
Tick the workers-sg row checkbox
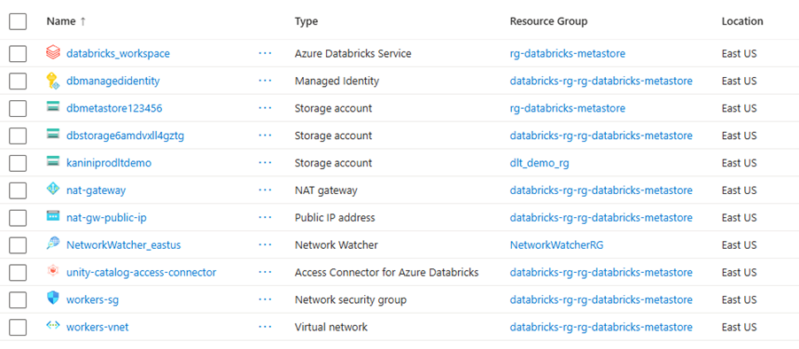tap(18, 299)
